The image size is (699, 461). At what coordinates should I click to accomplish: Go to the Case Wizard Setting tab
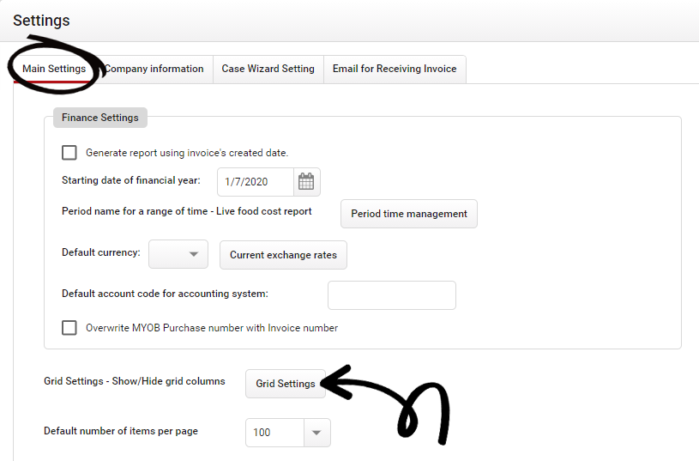pos(268,69)
